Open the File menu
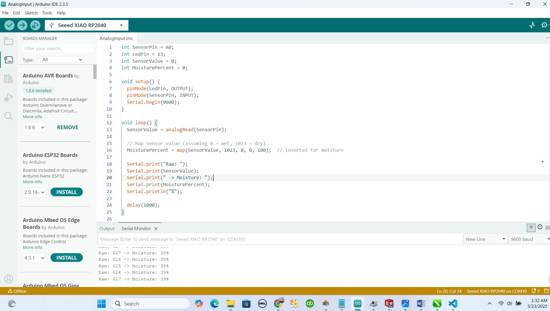This screenshot has width=550, height=311. pos(5,13)
